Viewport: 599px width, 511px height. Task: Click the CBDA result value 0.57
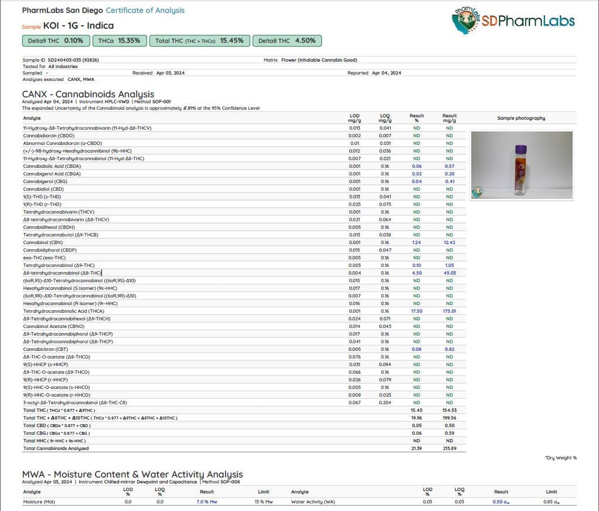pyautogui.click(x=450, y=167)
